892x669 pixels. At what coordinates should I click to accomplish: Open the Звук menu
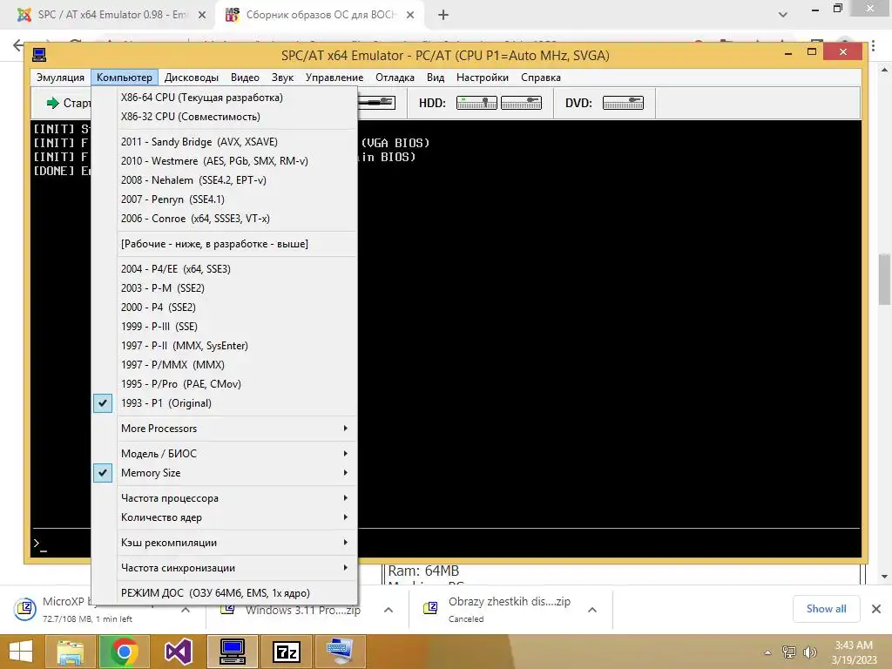pos(282,78)
